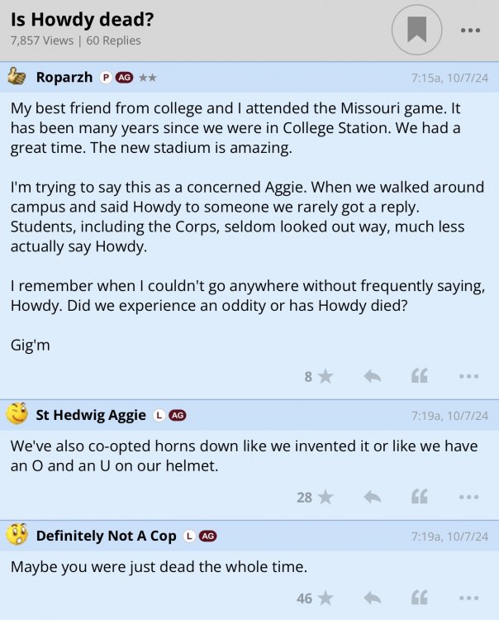
Task: Click the thread title Is Howdy dead?
Action: (82, 19)
